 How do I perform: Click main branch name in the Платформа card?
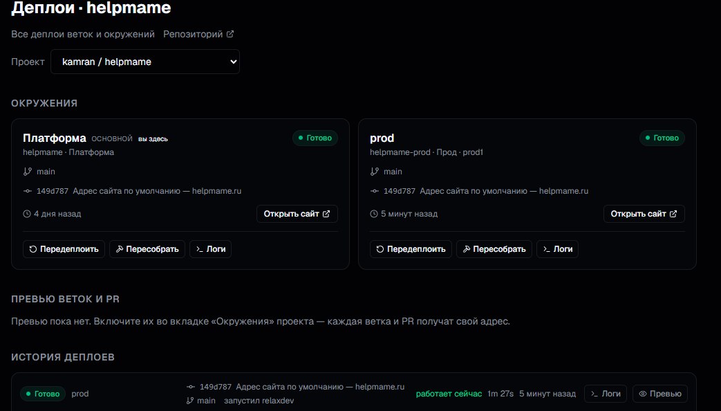point(46,172)
